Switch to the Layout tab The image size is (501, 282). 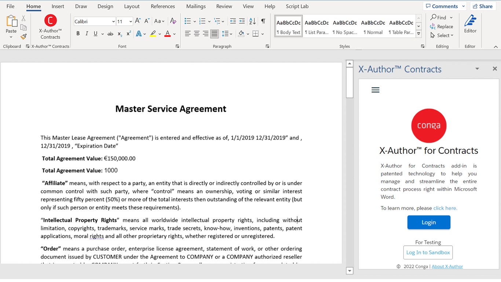click(132, 6)
